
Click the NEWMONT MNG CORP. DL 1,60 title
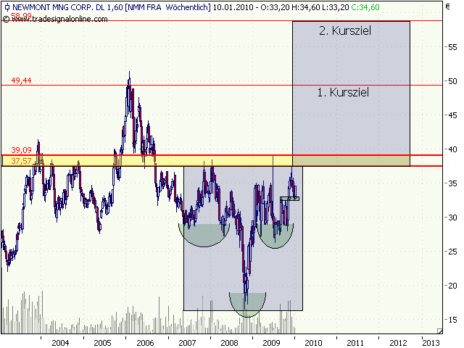(67, 7)
